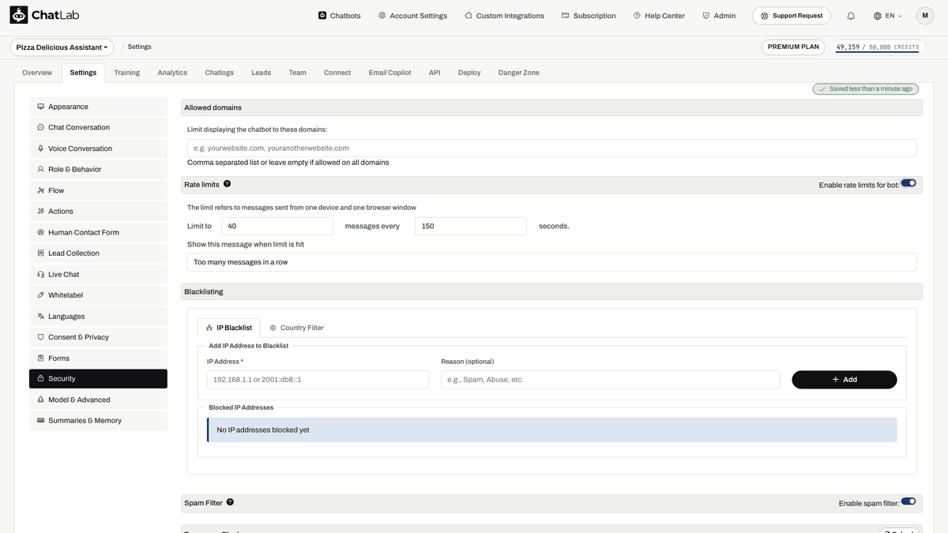The width and height of the screenshot is (948, 533).
Task: Click the Rate limits help question mark
Action: pyautogui.click(x=228, y=184)
